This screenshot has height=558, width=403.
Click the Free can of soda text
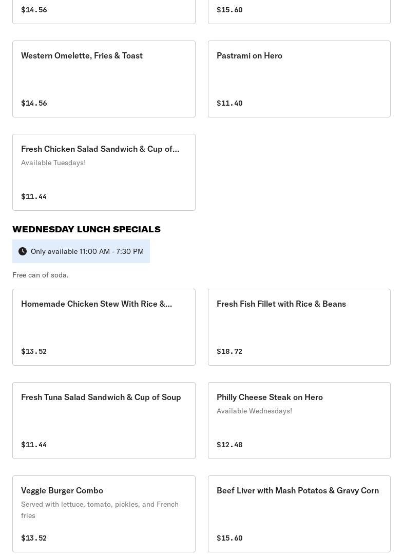41,275
